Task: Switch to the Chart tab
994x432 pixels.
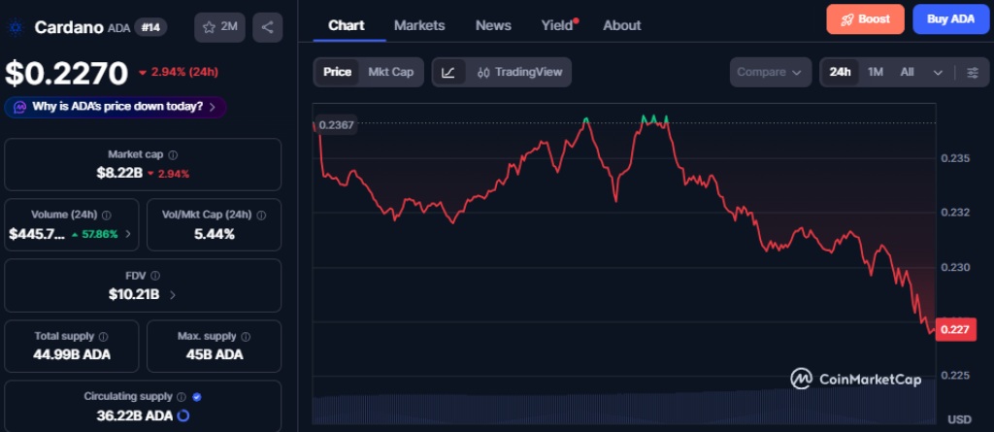Action: click(x=347, y=25)
